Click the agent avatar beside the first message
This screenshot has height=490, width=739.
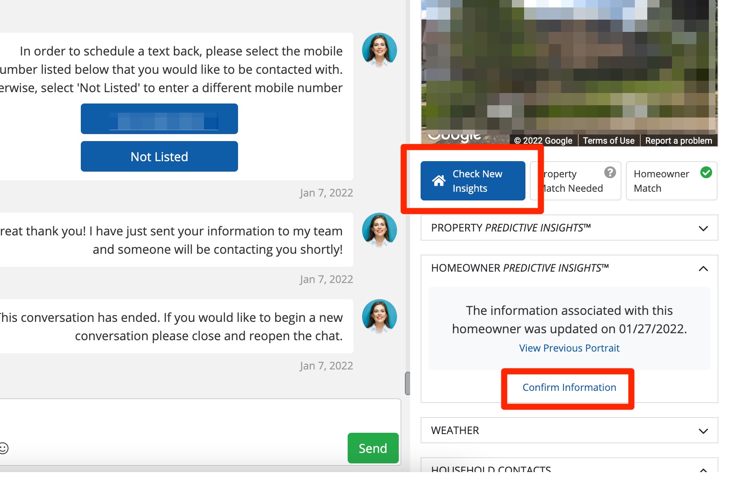click(x=379, y=50)
